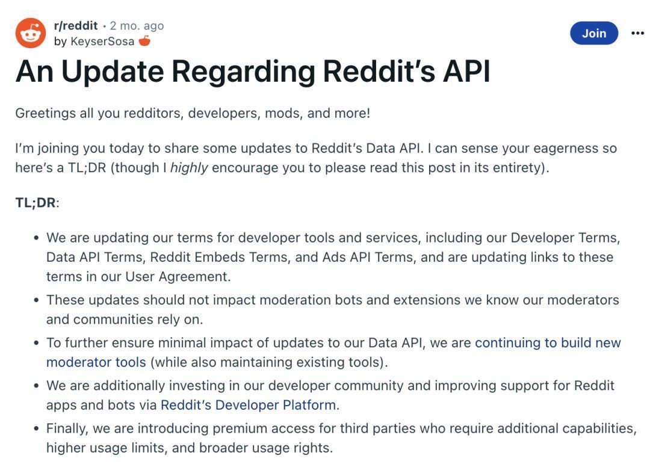Follow the "continuing to build new" link
This screenshot has height=467, width=650.
[548, 342]
